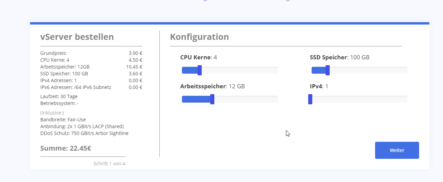
Task: Click the vServer bestellen heading
Action: coord(77,37)
